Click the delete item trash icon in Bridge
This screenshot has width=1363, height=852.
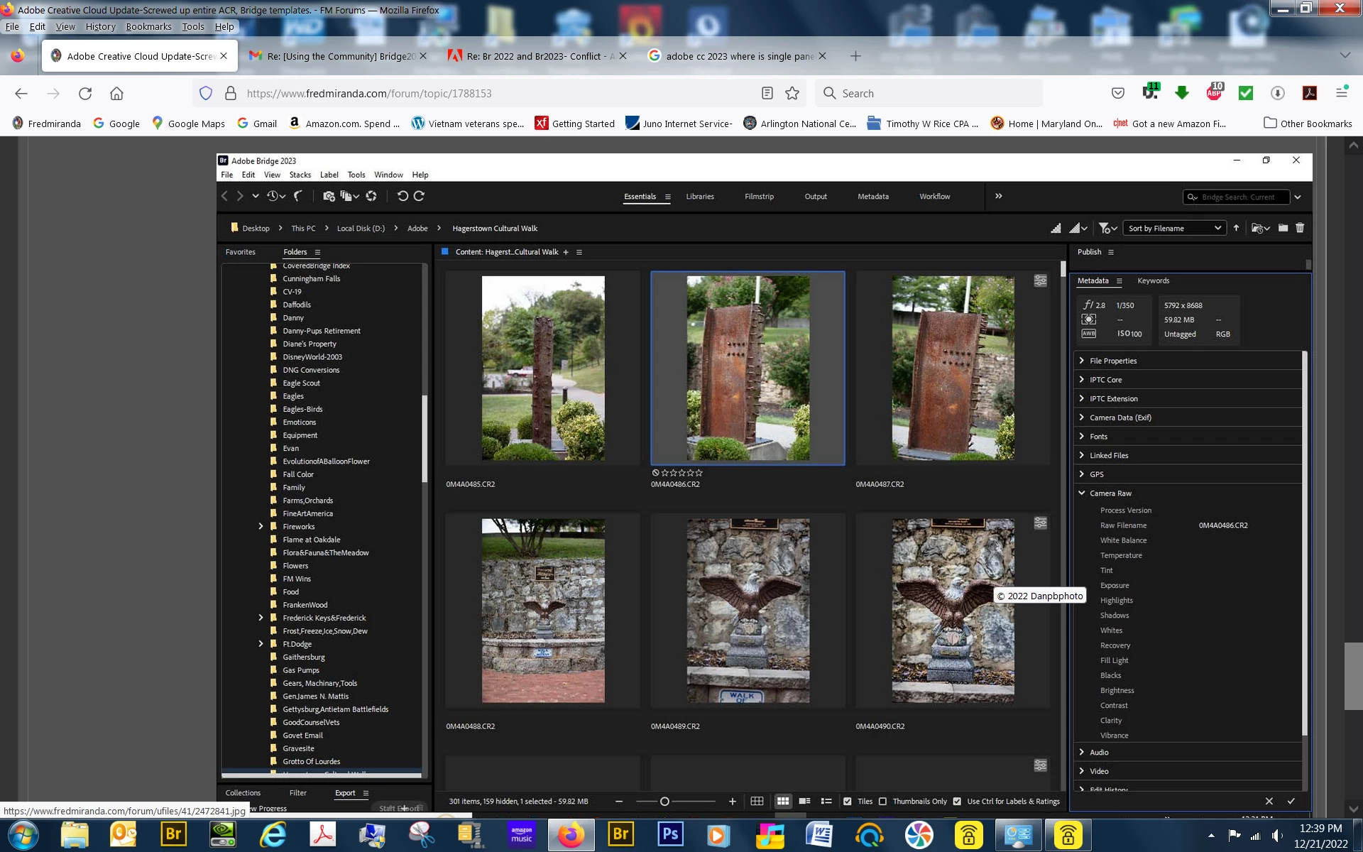pyautogui.click(x=1300, y=228)
